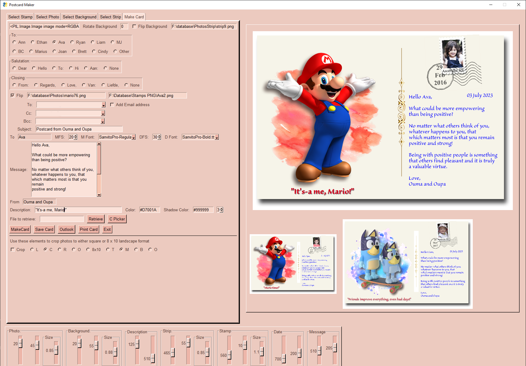Click the DFS font size spinner arrows
This screenshot has width=526, height=366.
159,137
